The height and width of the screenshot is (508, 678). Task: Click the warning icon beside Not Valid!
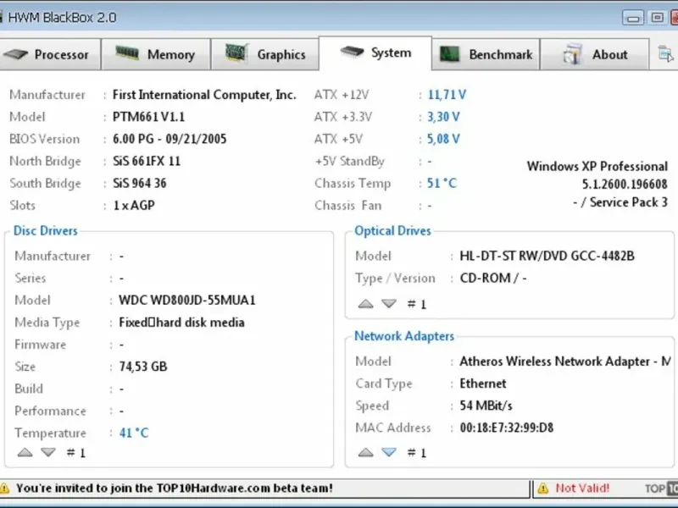(543, 489)
